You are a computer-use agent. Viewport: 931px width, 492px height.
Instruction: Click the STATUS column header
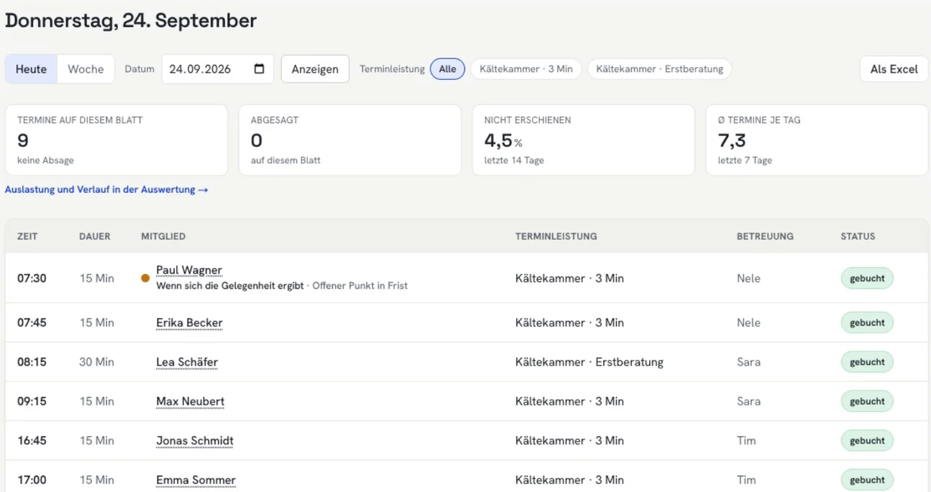pos(858,236)
